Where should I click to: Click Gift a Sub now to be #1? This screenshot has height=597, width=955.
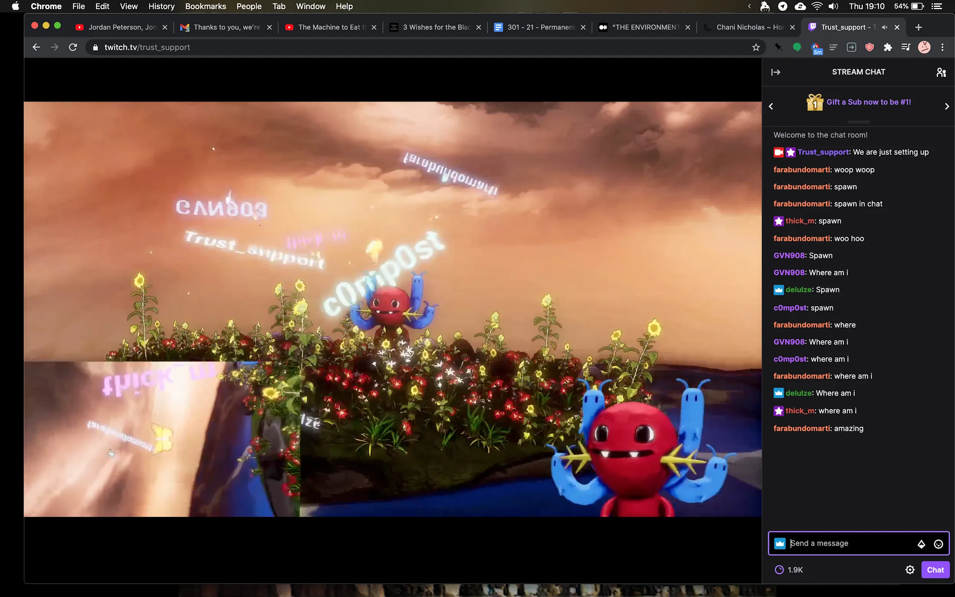868,102
